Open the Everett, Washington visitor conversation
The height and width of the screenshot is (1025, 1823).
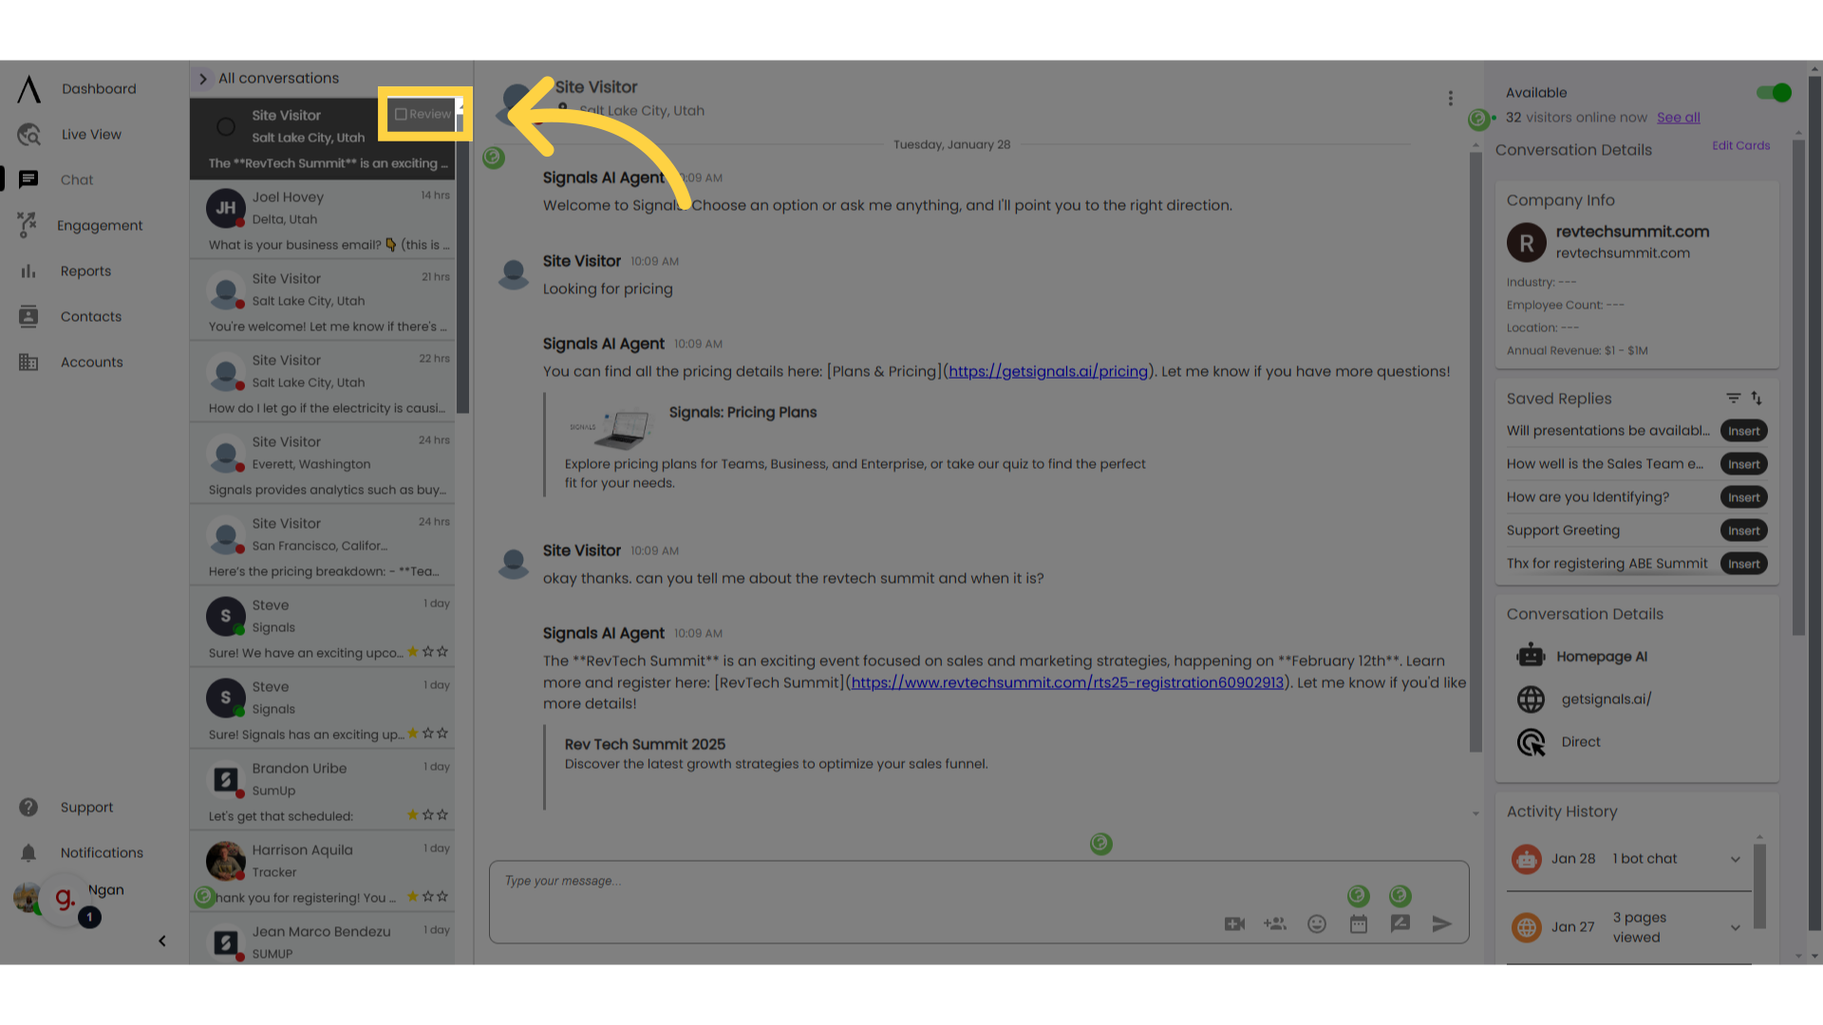click(x=323, y=464)
